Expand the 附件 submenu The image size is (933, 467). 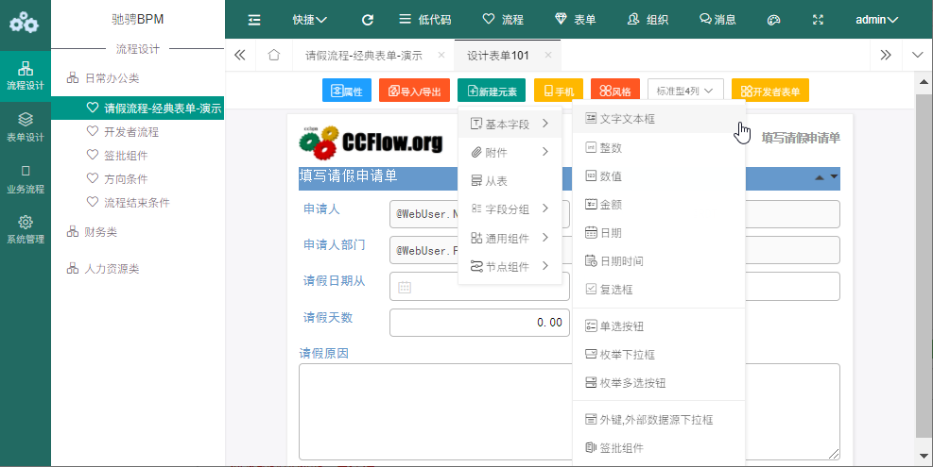pos(510,153)
